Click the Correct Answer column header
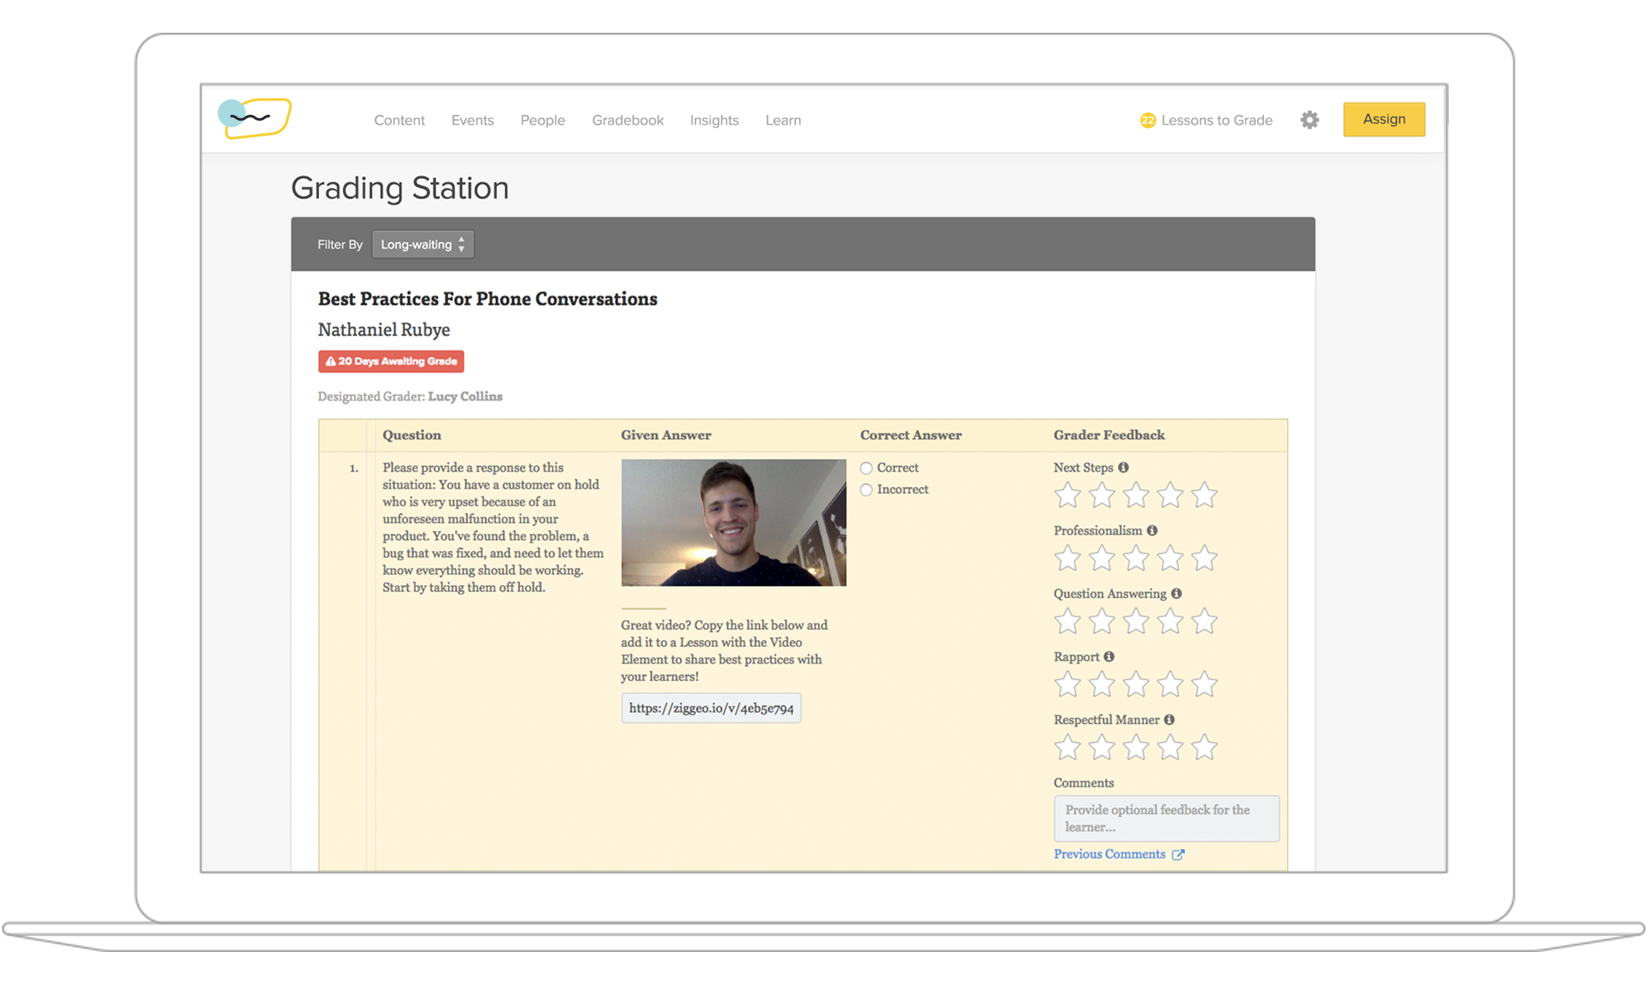The height and width of the screenshot is (984, 1649). (911, 435)
